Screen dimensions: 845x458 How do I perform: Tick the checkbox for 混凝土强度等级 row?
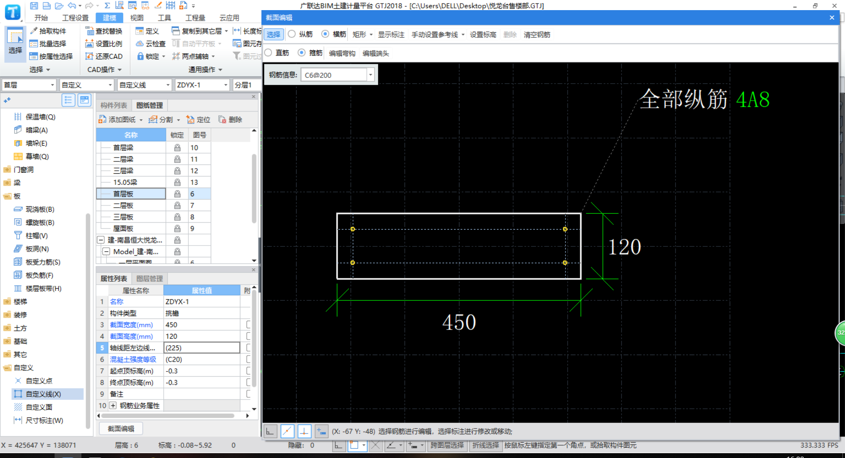(248, 359)
